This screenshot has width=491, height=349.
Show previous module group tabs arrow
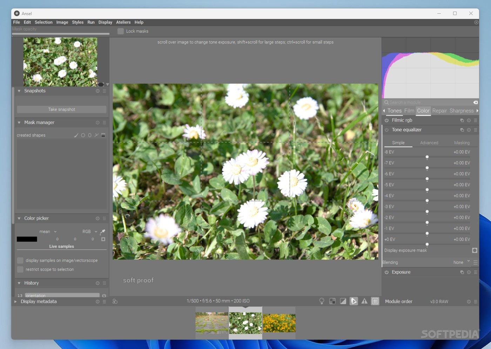384,111
